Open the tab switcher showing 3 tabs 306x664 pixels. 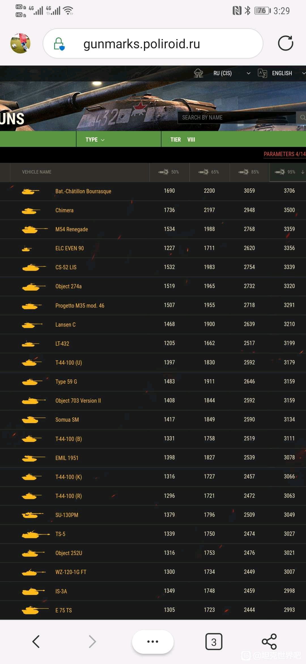coord(214,642)
